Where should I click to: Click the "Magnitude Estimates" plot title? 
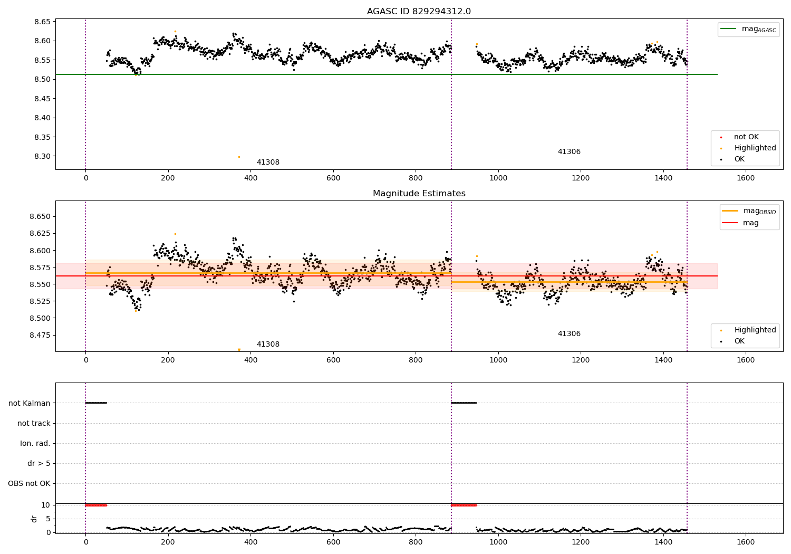419,194
